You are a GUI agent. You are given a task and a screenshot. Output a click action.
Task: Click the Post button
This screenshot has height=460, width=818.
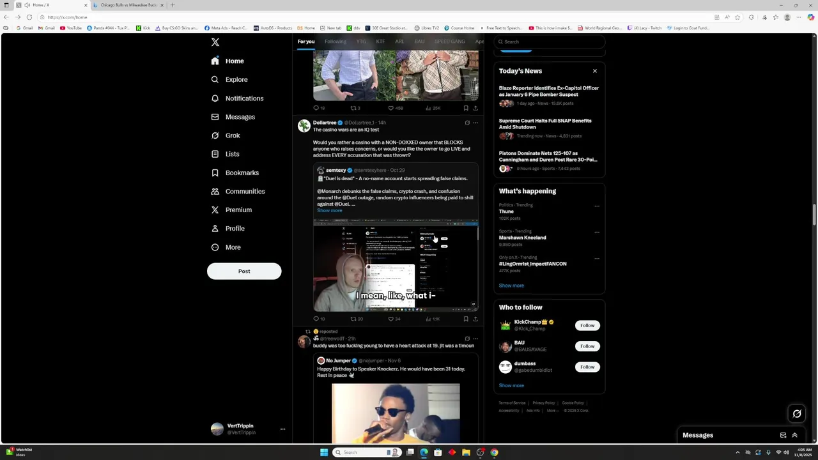244,271
